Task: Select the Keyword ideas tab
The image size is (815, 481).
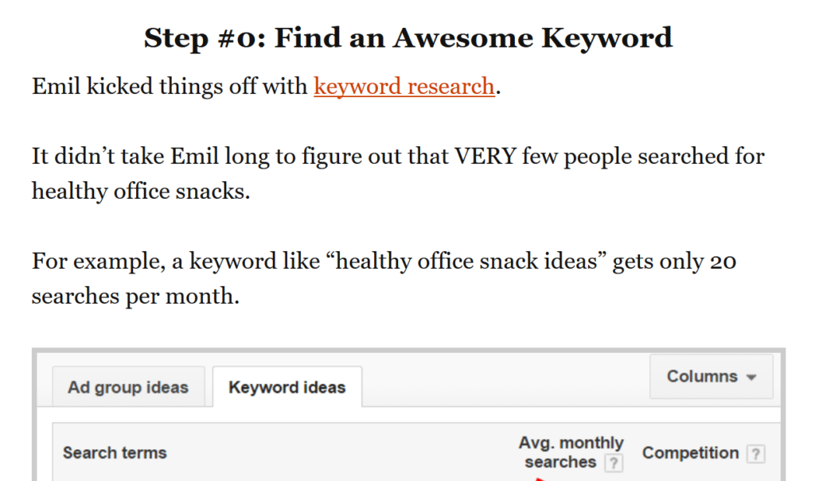Action: 287,388
